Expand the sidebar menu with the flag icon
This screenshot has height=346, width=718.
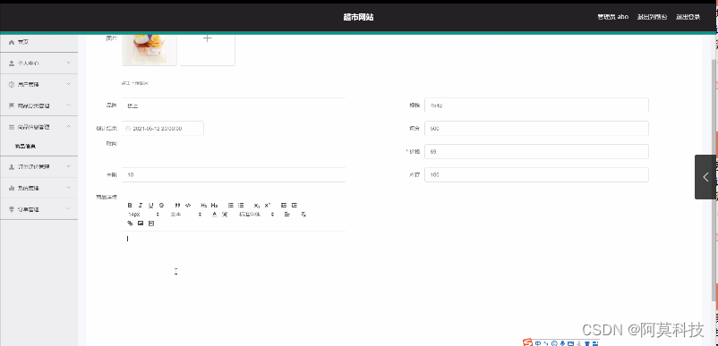click(x=38, y=105)
